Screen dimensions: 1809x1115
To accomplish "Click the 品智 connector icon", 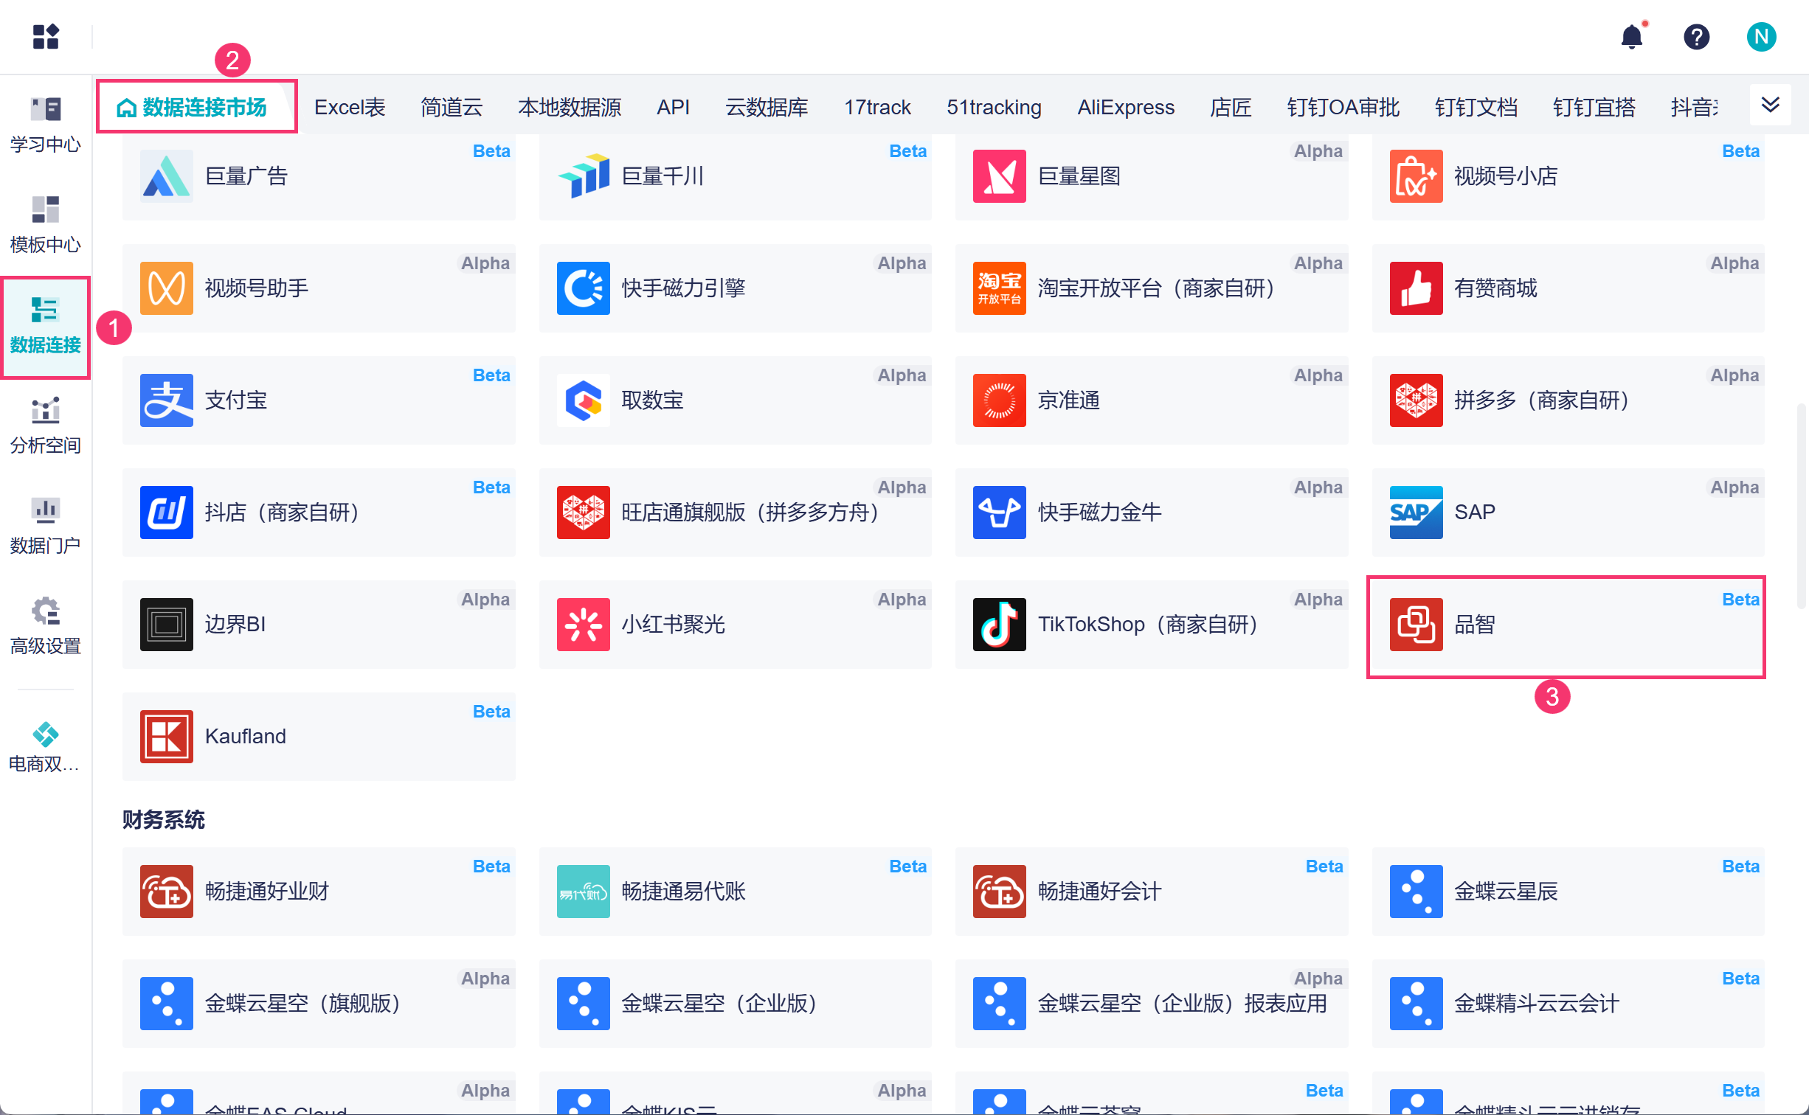I will coord(1417,625).
